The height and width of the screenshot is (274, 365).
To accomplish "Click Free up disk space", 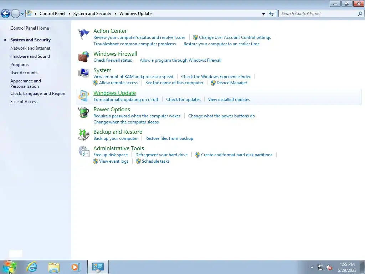I will [x=110, y=155].
